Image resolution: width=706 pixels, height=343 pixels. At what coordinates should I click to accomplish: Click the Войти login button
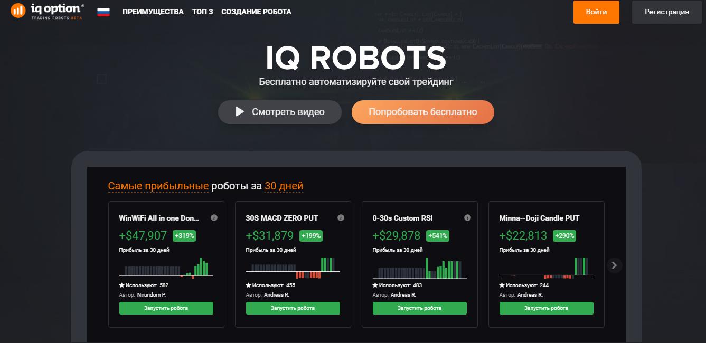pos(596,12)
